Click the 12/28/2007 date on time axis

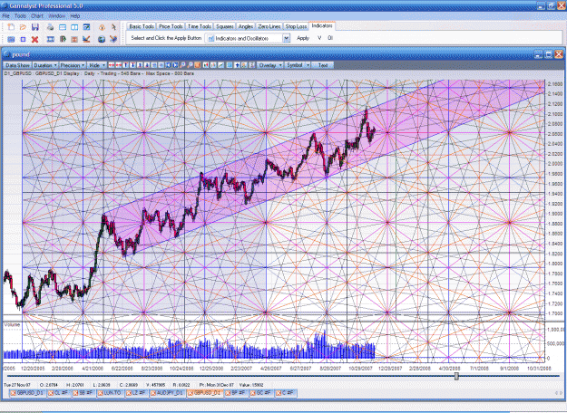tap(390, 369)
